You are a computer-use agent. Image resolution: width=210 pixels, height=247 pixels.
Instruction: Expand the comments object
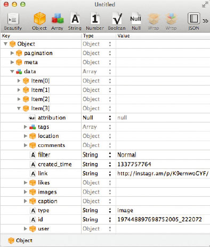[26, 145]
